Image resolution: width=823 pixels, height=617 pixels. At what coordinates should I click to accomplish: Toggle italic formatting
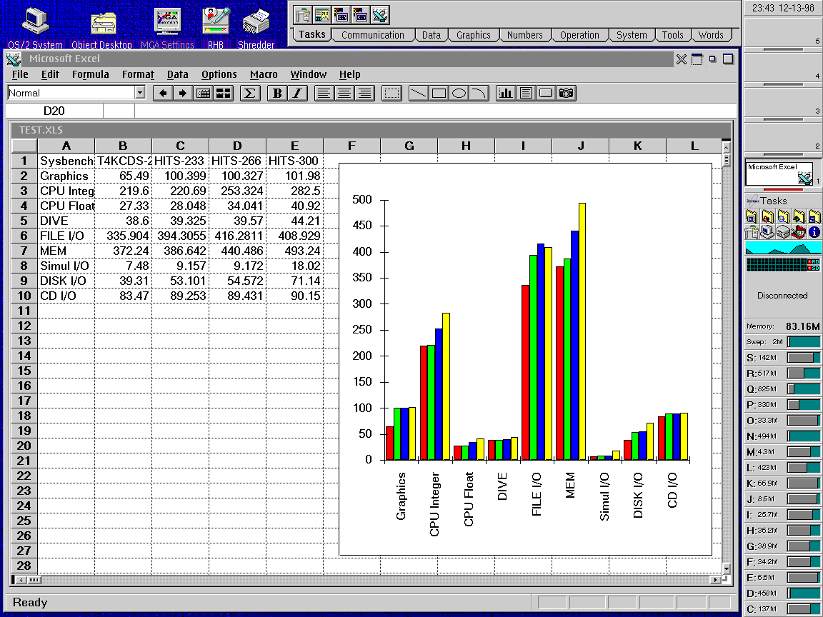(x=296, y=93)
